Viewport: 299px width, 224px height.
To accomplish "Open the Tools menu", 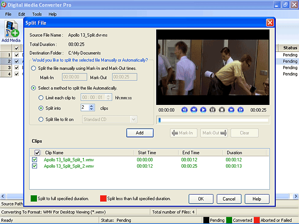I will [37, 14].
